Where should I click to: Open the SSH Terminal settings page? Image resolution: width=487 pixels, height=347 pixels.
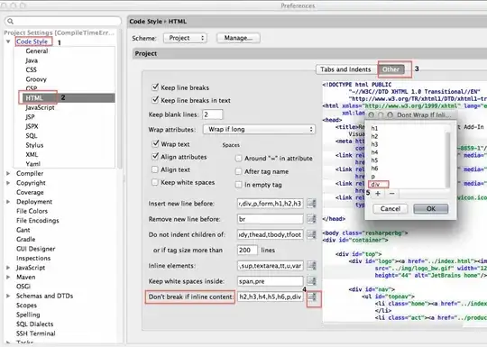[x=36, y=333]
